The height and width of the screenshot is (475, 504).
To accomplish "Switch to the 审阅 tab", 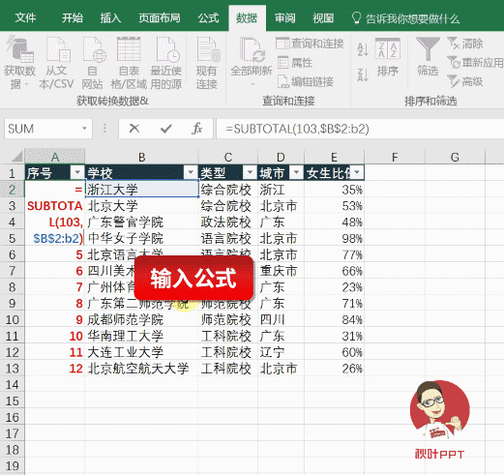I will coord(285,18).
